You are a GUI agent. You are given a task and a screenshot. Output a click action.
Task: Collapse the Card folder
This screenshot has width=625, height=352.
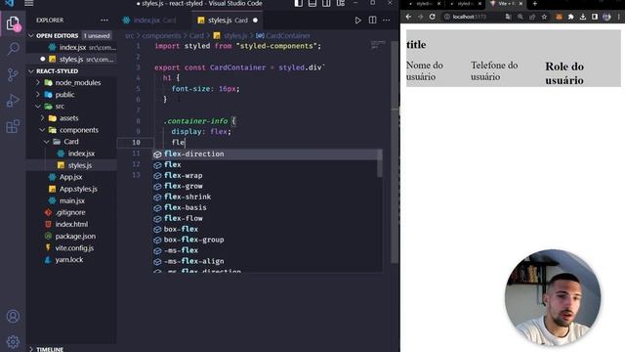(47, 142)
